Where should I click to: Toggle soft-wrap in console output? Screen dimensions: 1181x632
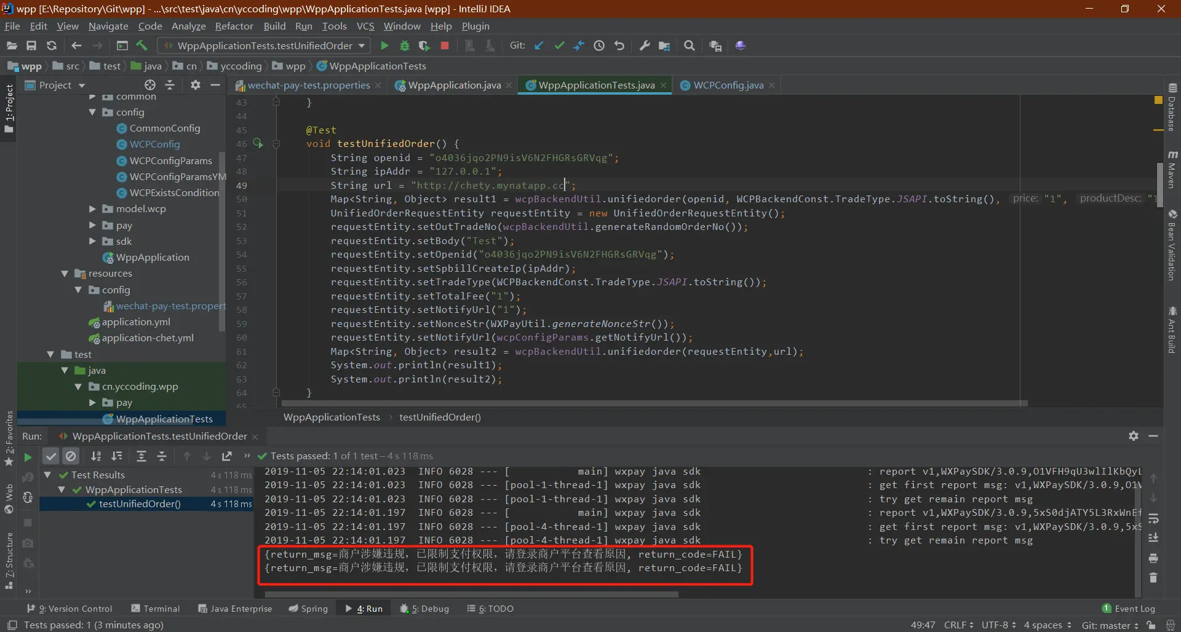point(1153,519)
